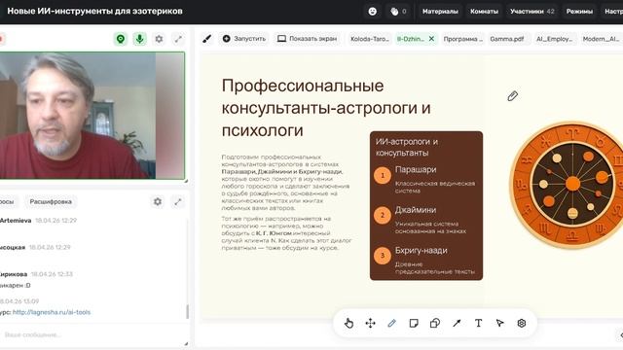
Task: Close the II-Dzhin tab
Action: coord(431,39)
